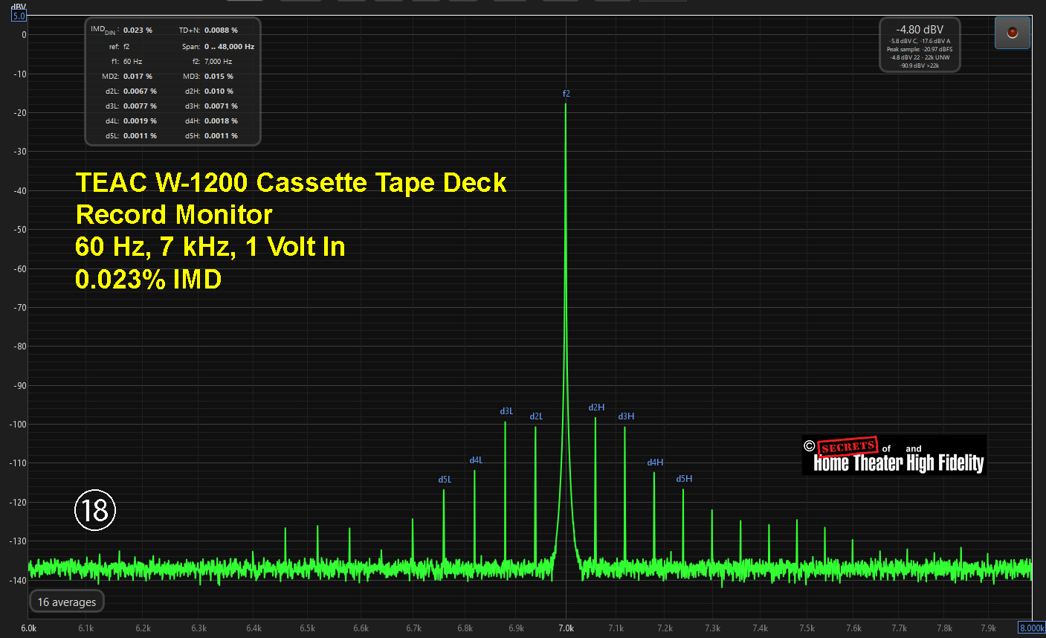Click the f2 peak label on the graph
Image resolution: width=1046 pixels, height=638 pixels.
(x=566, y=94)
